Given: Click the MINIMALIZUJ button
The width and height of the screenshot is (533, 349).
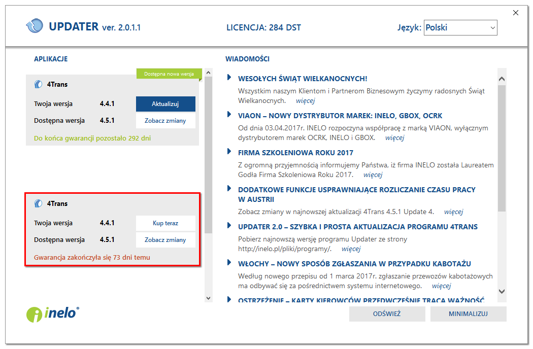Looking at the screenshot, I should [x=468, y=314].
